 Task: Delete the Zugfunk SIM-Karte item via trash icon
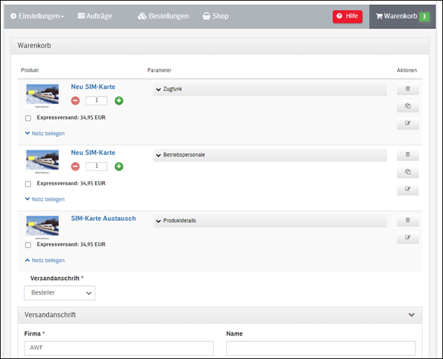click(x=408, y=89)
